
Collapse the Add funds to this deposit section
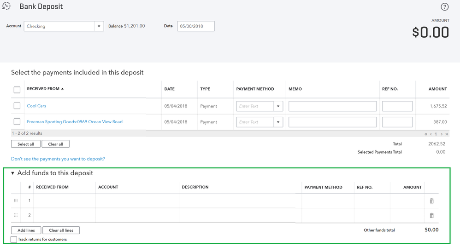click(x=13, y=173)
